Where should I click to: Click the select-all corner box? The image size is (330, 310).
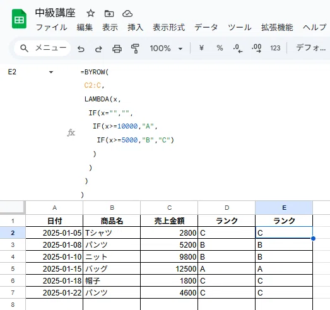[x=12, y=207]
